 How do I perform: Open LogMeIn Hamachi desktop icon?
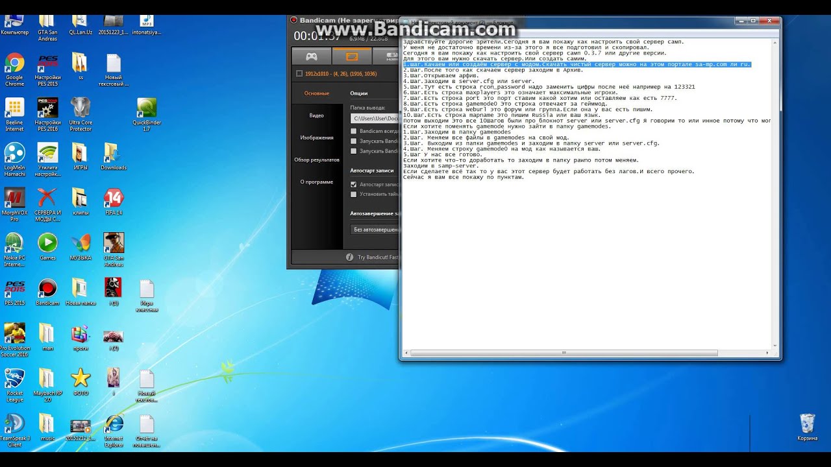coord(14,160)
